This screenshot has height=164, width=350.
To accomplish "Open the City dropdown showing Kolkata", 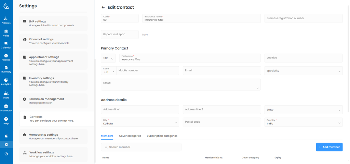I will pyautogui.click(x=140, y=122).
